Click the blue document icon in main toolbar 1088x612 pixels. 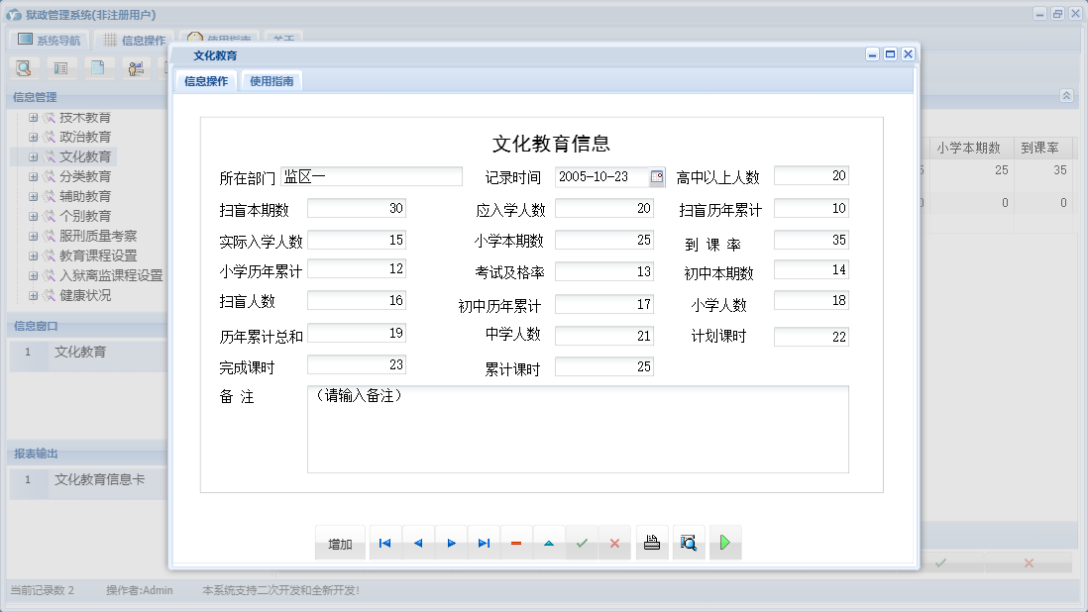click(x=98, y=68)
